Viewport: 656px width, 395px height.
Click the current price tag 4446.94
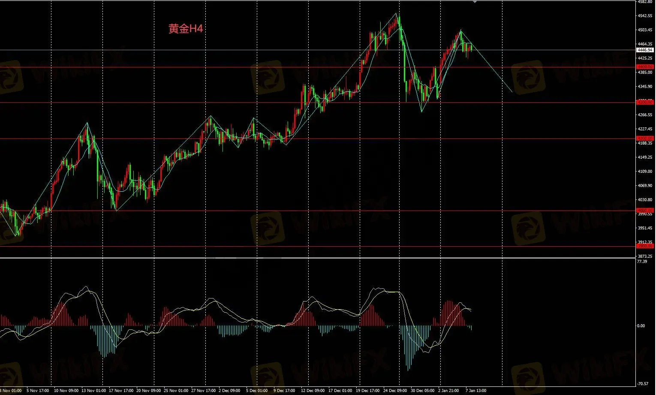point(645,50)
